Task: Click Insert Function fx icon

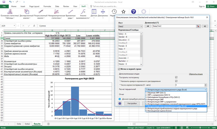Action: [34, 26]
